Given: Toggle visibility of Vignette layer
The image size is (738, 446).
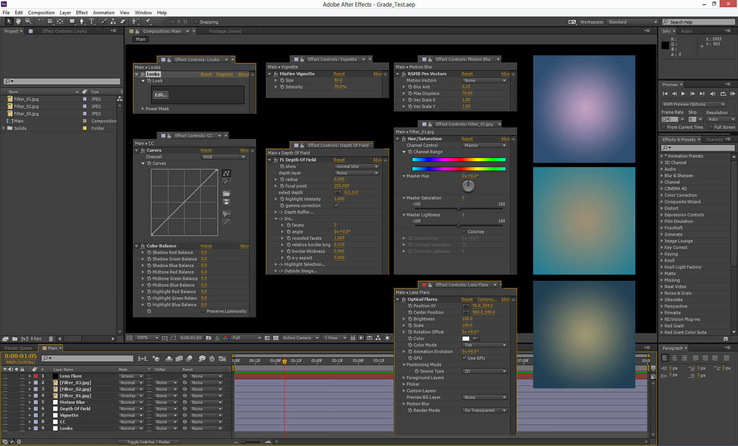Looking at the screenshot, I should click(x=5, y=415).
